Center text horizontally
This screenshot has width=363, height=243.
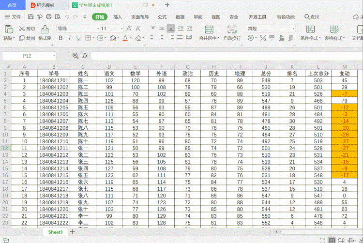click(162, 38)
